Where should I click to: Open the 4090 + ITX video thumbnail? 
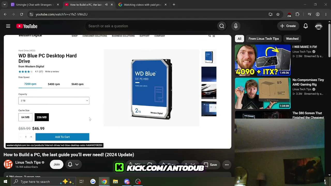click(263, 60)
